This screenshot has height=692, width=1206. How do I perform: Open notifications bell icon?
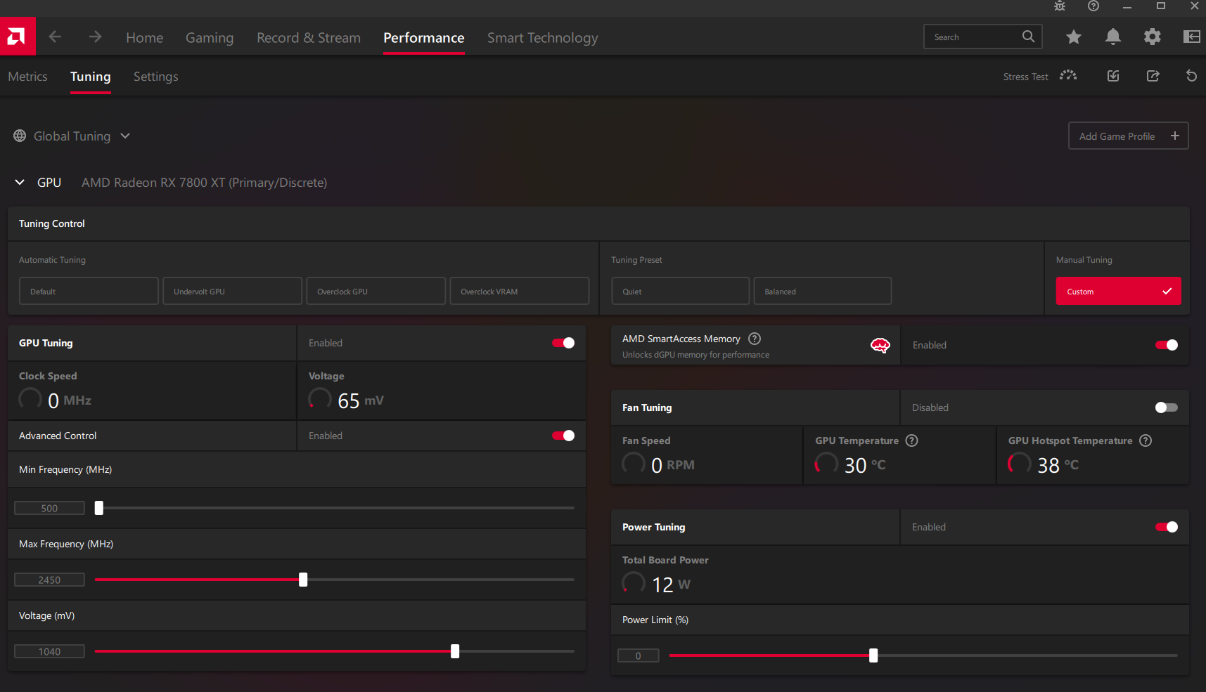[1112, 37]
